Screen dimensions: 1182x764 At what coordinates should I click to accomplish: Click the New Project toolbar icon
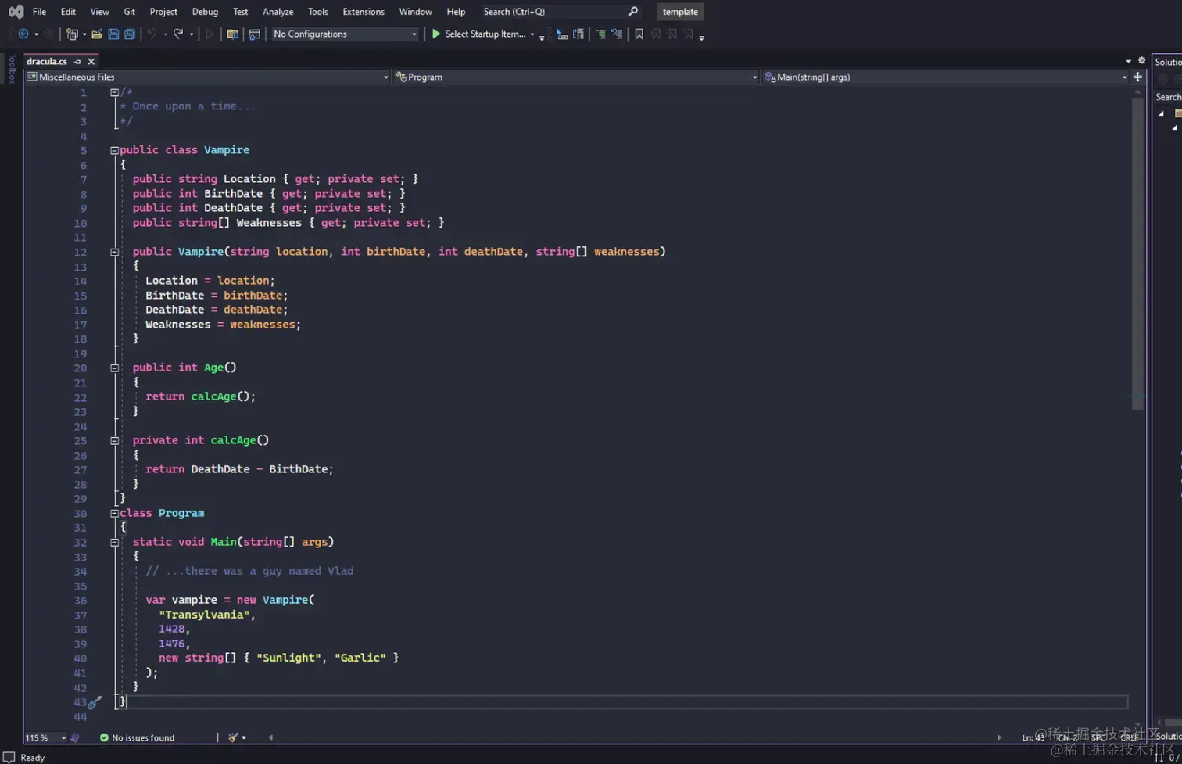pyautogui.click(x=73, y=34)
